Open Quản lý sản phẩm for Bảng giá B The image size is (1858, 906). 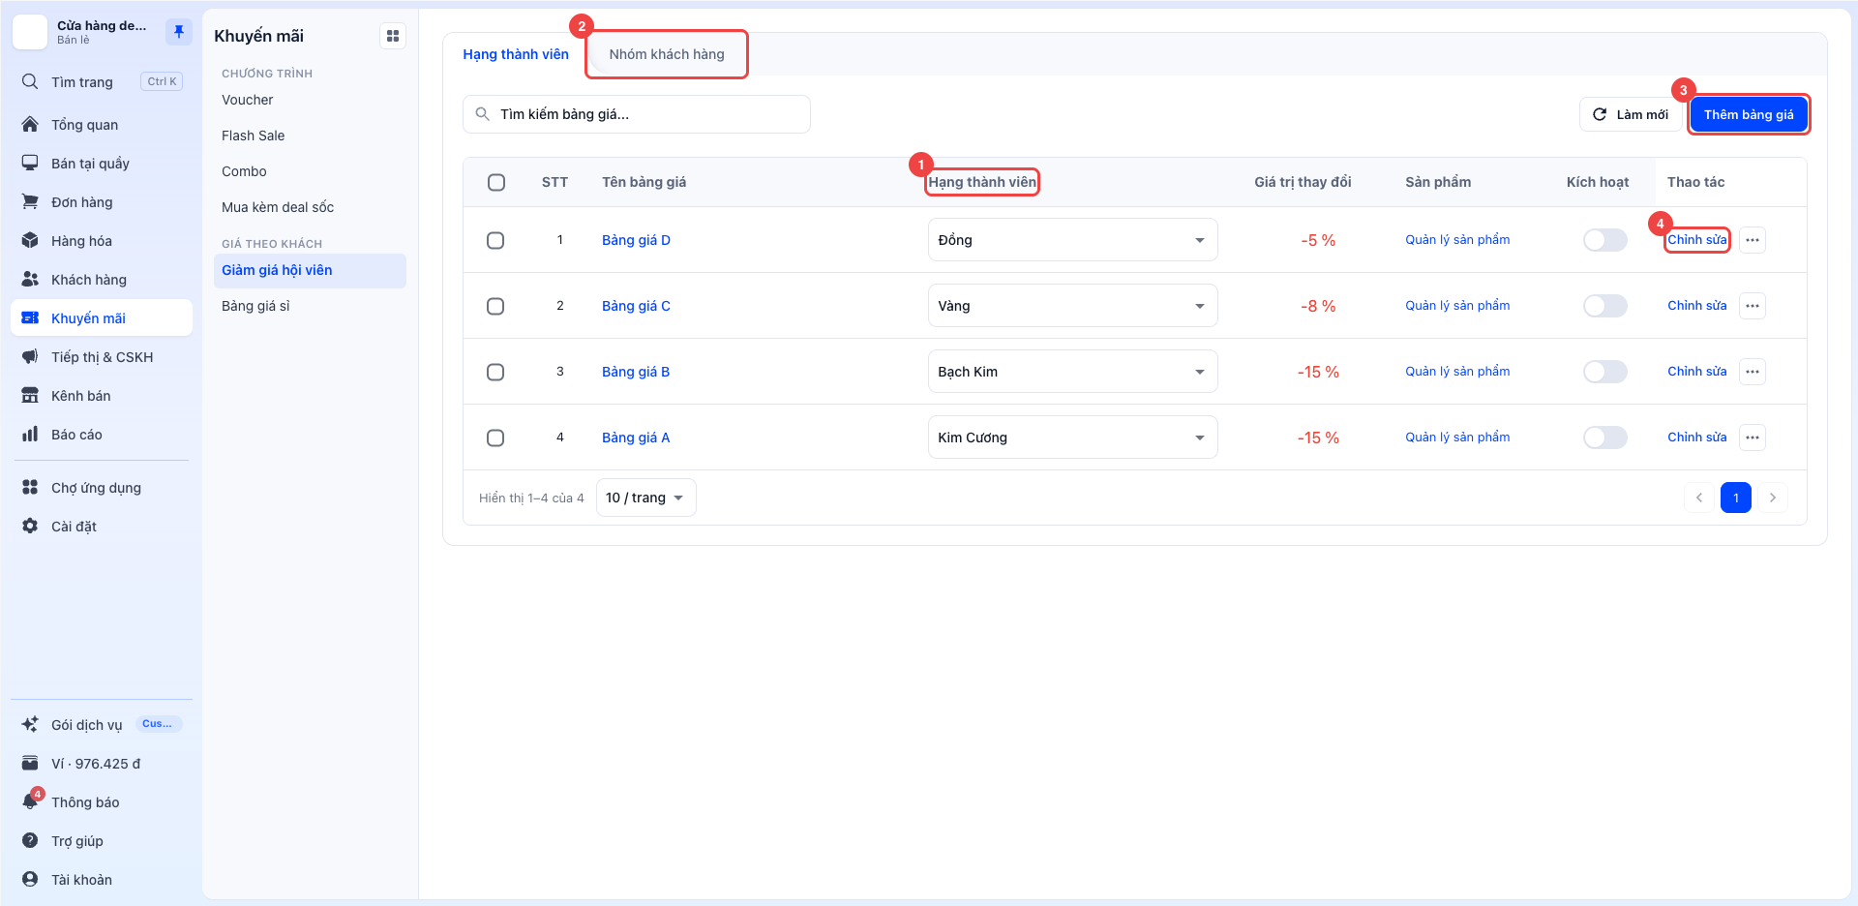(1457, 372)
